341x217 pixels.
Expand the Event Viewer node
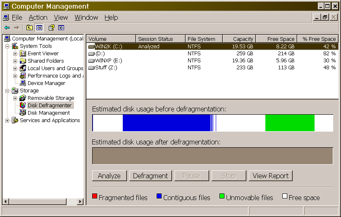15,54
